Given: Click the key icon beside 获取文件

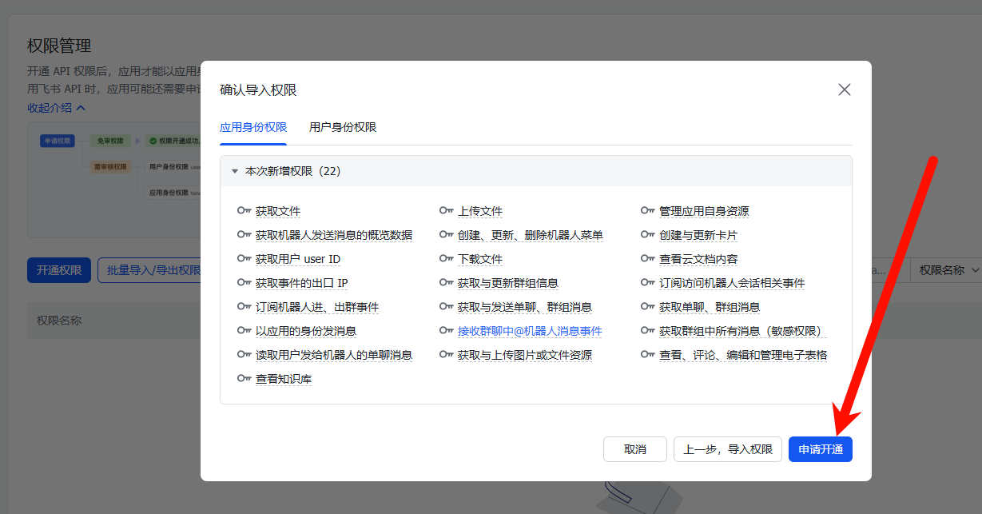Looking at the screenshot, I should pyautogui.click(x=245, y=211).
